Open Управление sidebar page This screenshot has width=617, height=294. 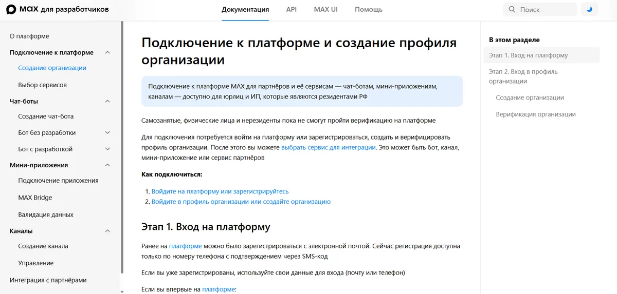click(x=35, y=263)
